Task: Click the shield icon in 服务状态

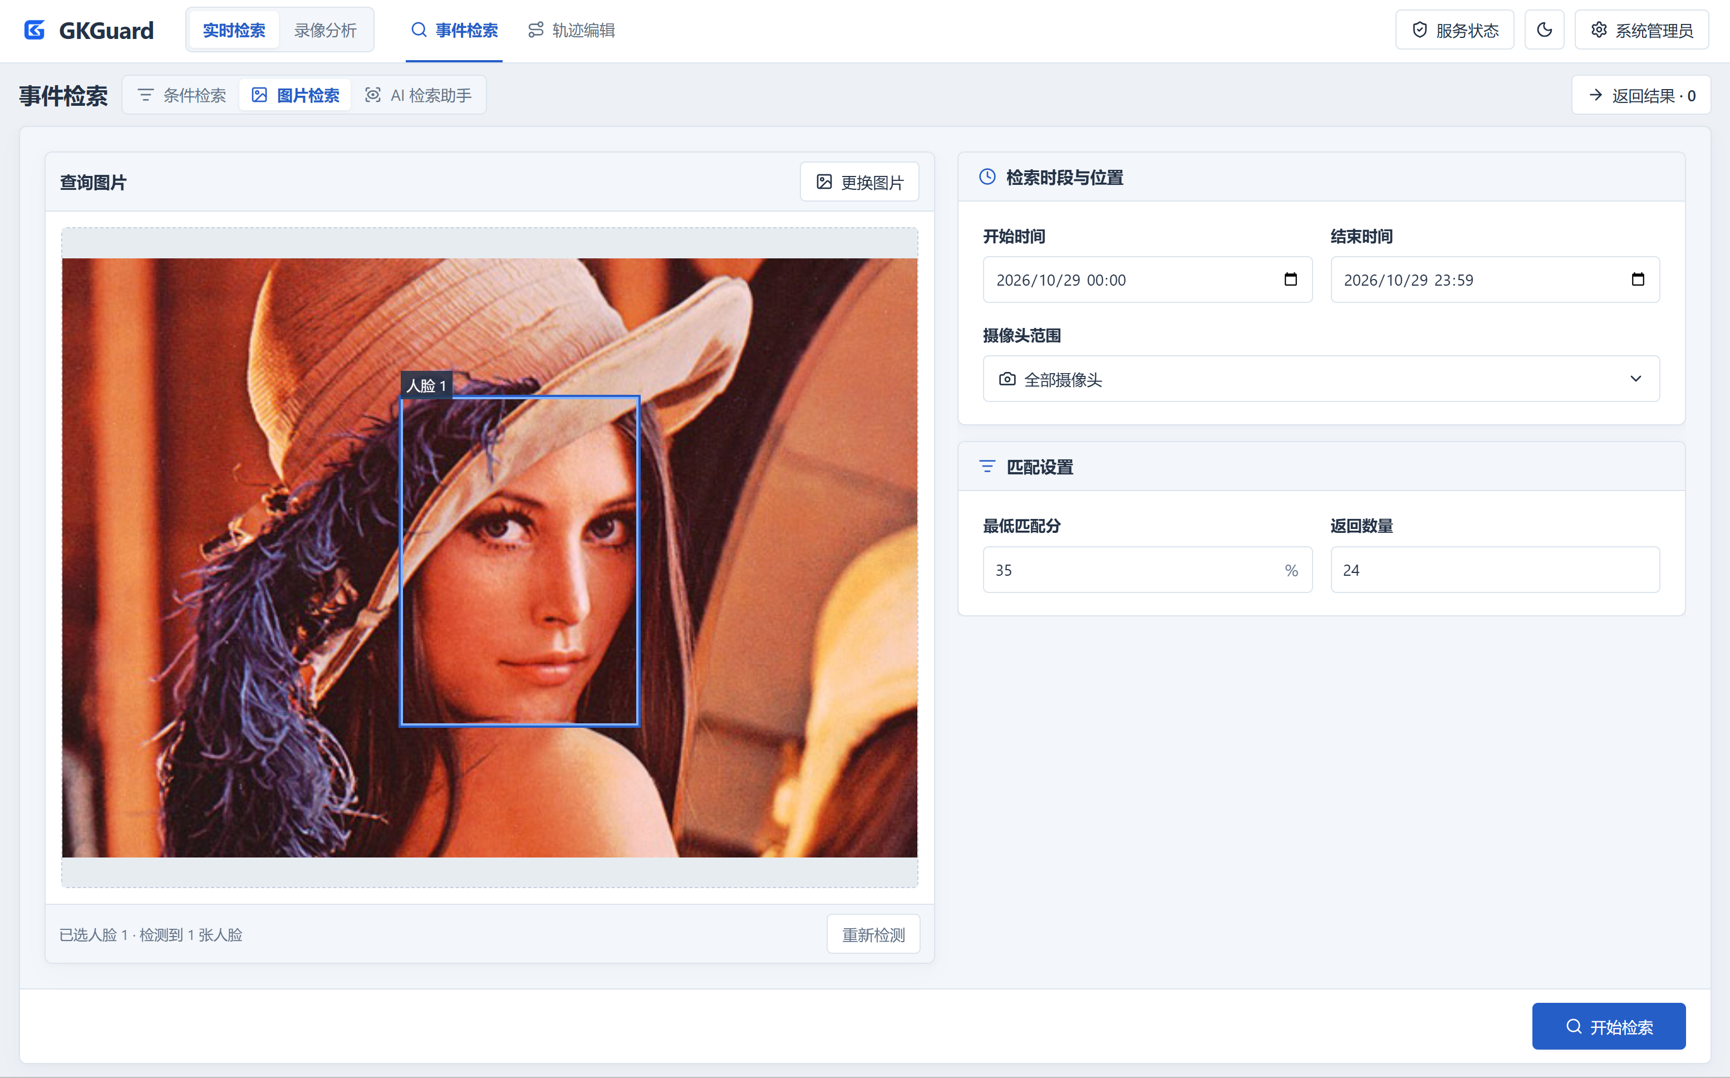Action: tap(1419, 30)
